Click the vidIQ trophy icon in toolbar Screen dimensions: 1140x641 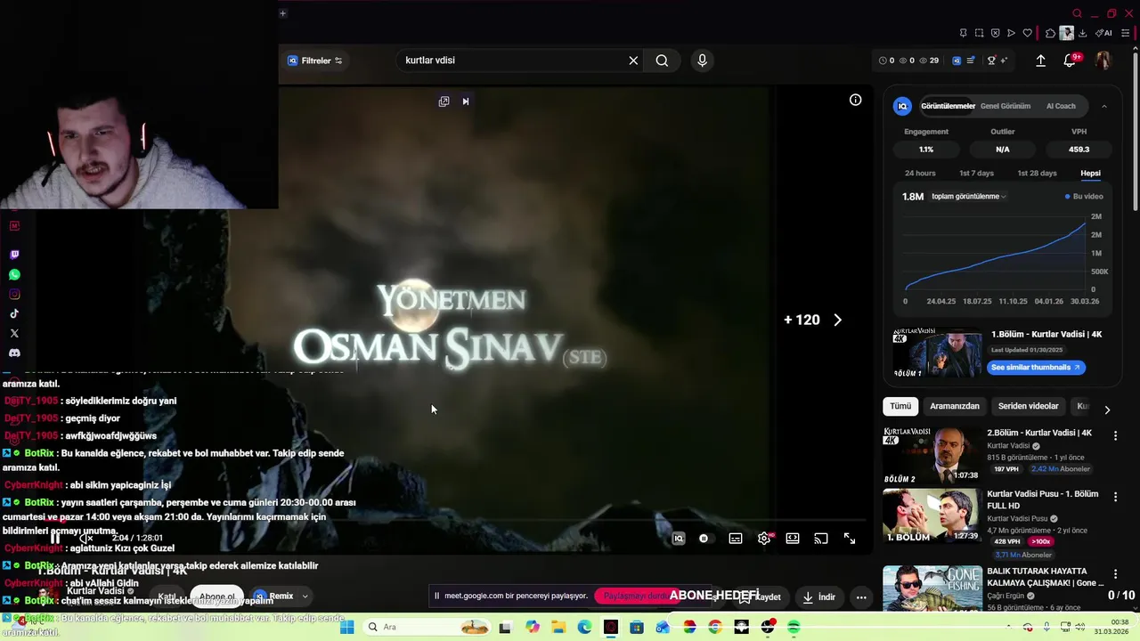[991, 61]
